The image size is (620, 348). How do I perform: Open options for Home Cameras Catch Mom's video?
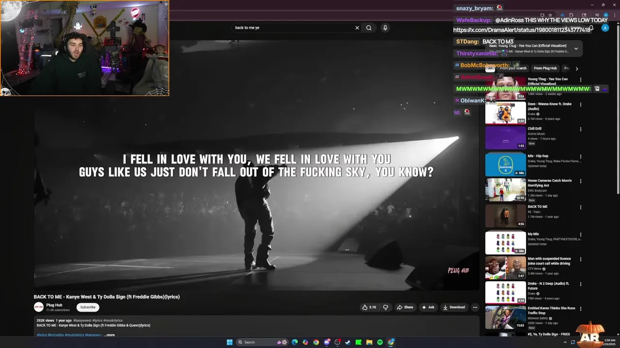tap(580, 181)
